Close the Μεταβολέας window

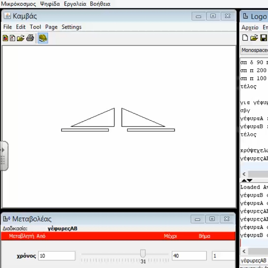(x=227, y=219)
